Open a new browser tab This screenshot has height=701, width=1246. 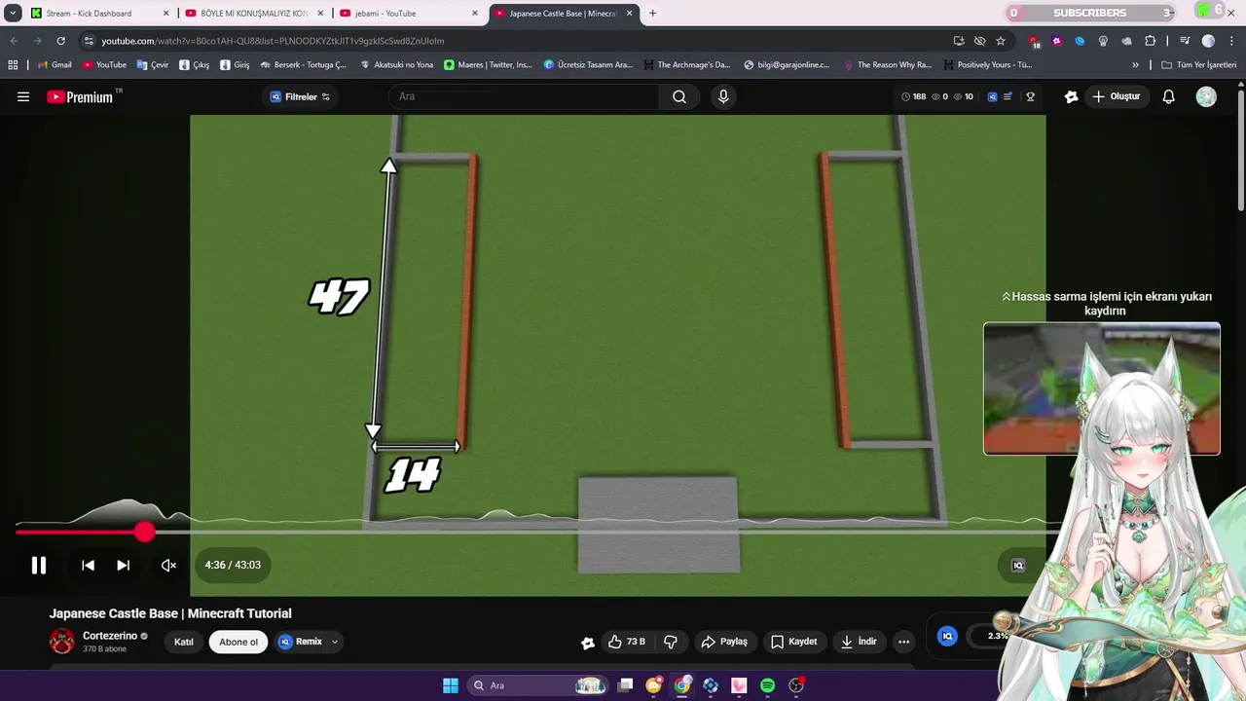[652, 13]
